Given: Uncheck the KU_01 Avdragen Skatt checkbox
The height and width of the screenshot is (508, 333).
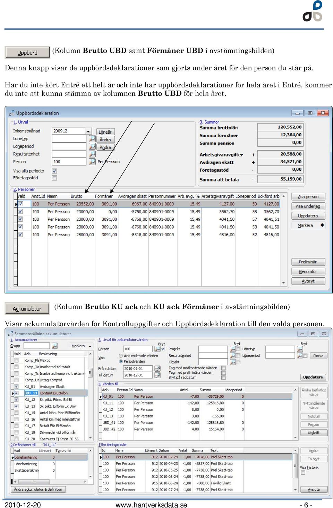Looking at the screenshot, I should point(16,386).
